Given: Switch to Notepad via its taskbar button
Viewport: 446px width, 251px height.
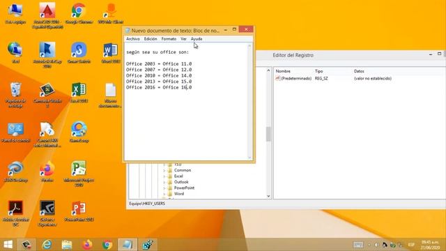Looking at the screenshot, I should tap(128, 245).
